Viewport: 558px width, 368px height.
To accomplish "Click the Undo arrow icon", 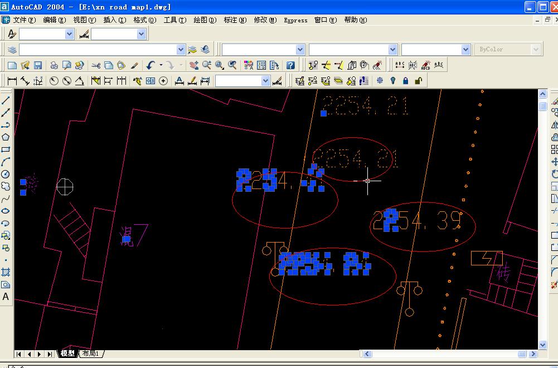I will [x=151, y=65].
